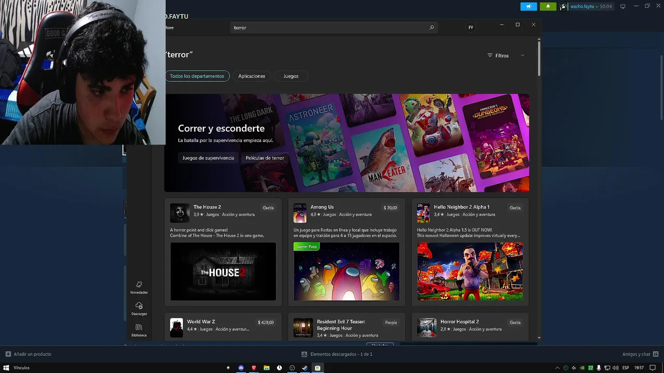Open Hello Neighbor 2 game thumbnail

tap(470, 271)
